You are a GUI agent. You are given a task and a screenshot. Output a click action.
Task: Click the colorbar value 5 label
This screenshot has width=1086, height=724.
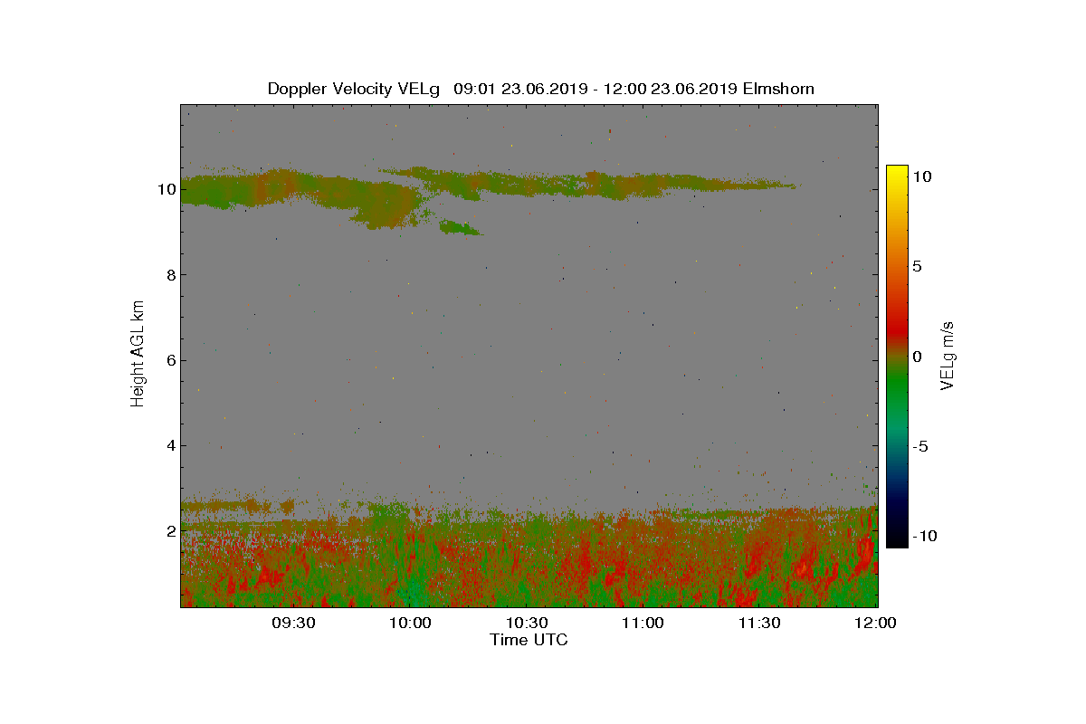pyautogui.click(x=917, y=267)
